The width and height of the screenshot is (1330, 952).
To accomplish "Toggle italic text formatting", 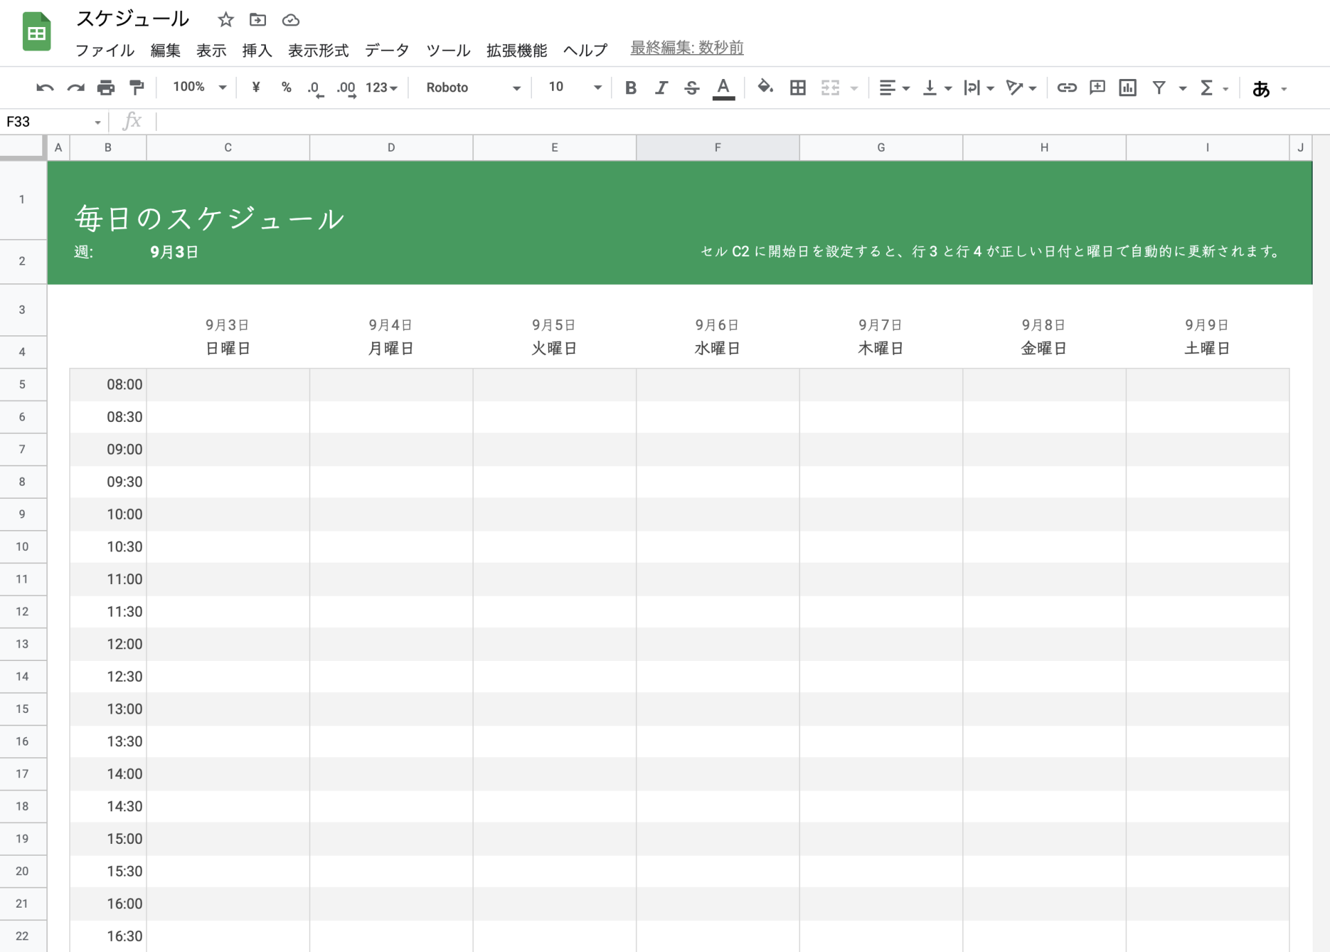I will click(x=661, y=88).
